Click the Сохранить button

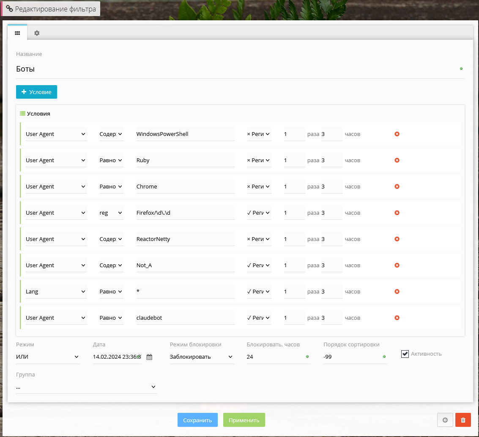pos(197,420)
